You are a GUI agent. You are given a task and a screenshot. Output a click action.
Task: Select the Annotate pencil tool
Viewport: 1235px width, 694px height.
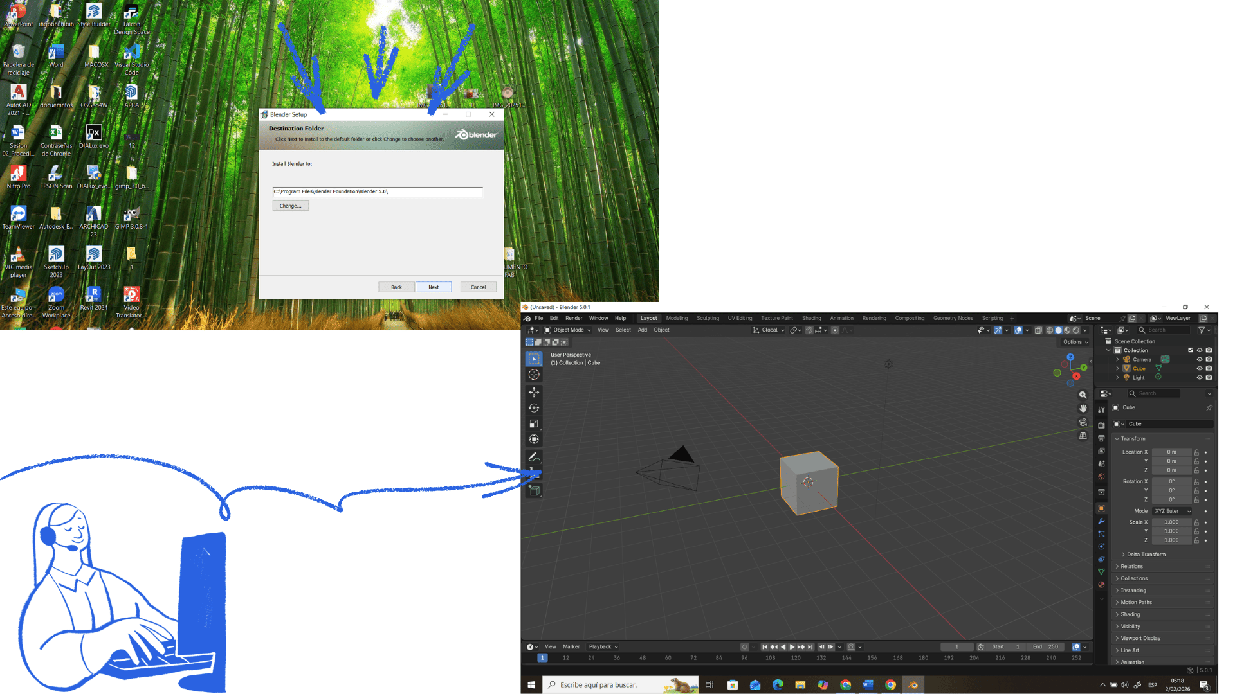[x=534, y=458]
